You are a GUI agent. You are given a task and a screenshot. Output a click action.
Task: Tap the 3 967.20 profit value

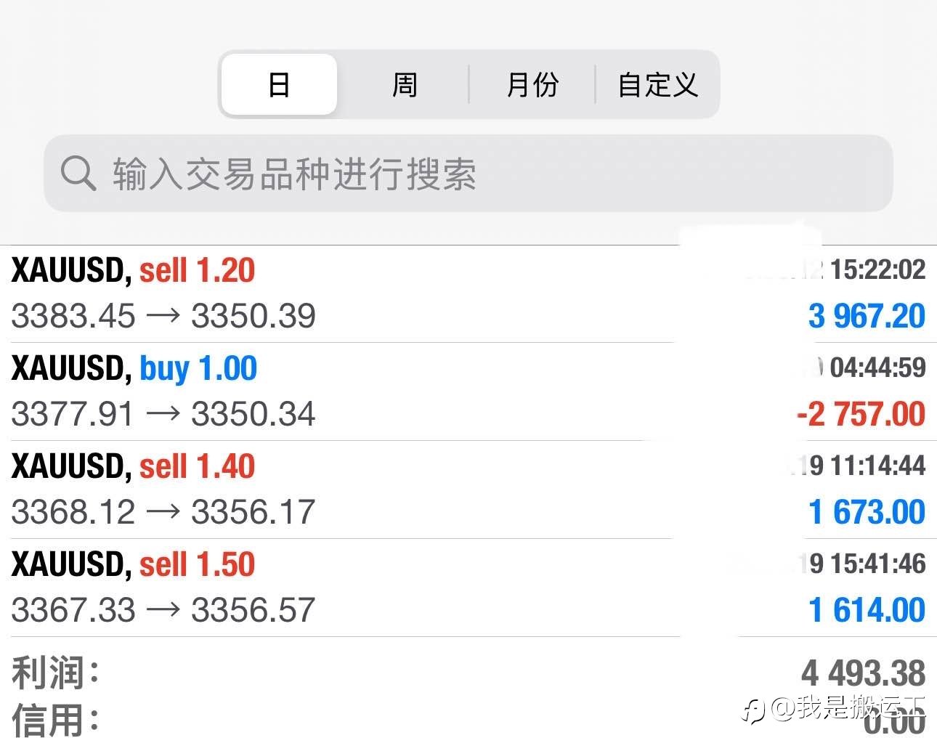867,316
